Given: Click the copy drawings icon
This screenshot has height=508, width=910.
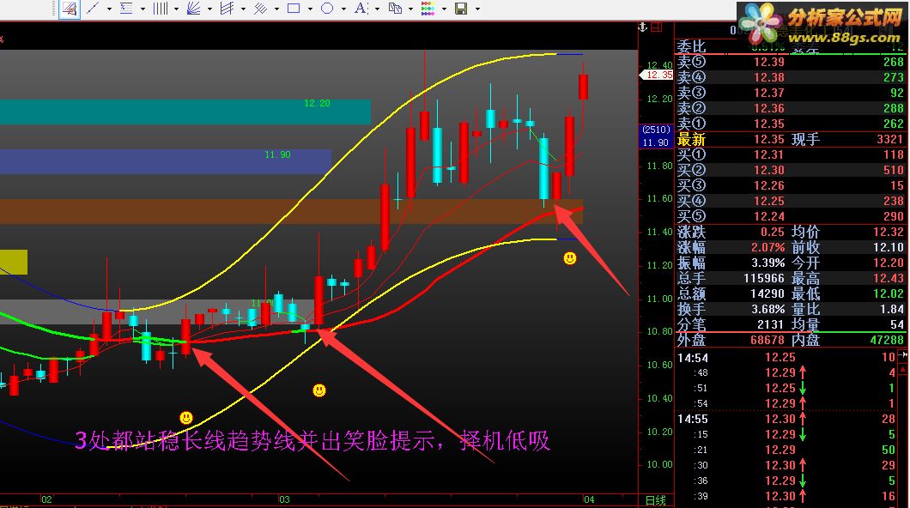Looking at the screenshot, I should [x=395, y=9].
